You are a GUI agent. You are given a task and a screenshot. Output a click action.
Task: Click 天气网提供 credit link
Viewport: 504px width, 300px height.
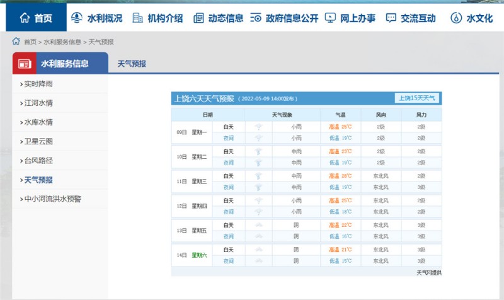point(429,273)
